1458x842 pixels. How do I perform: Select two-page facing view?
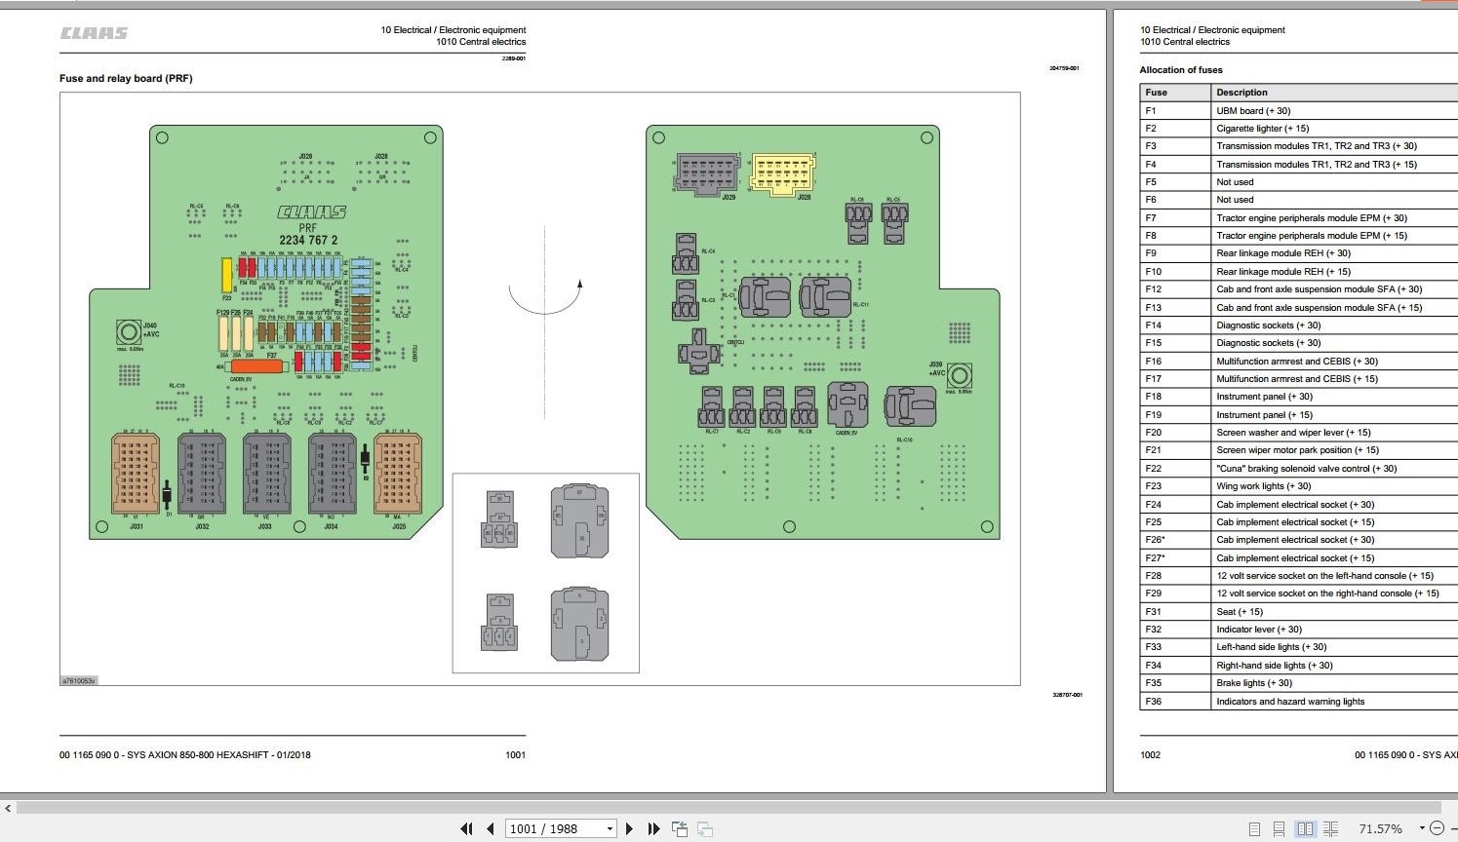pos(1305,829)
